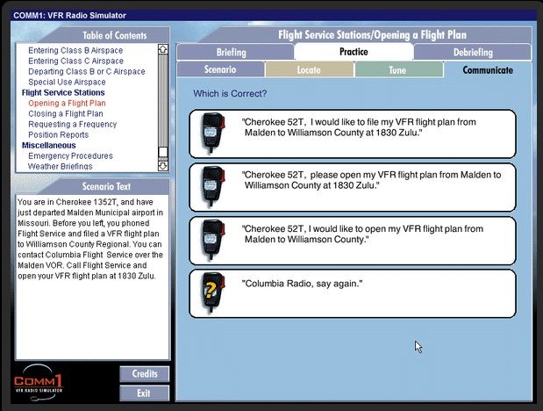Select 'Opening a Flight Plan' in contents
543x411 pixels.
(67, 103)
